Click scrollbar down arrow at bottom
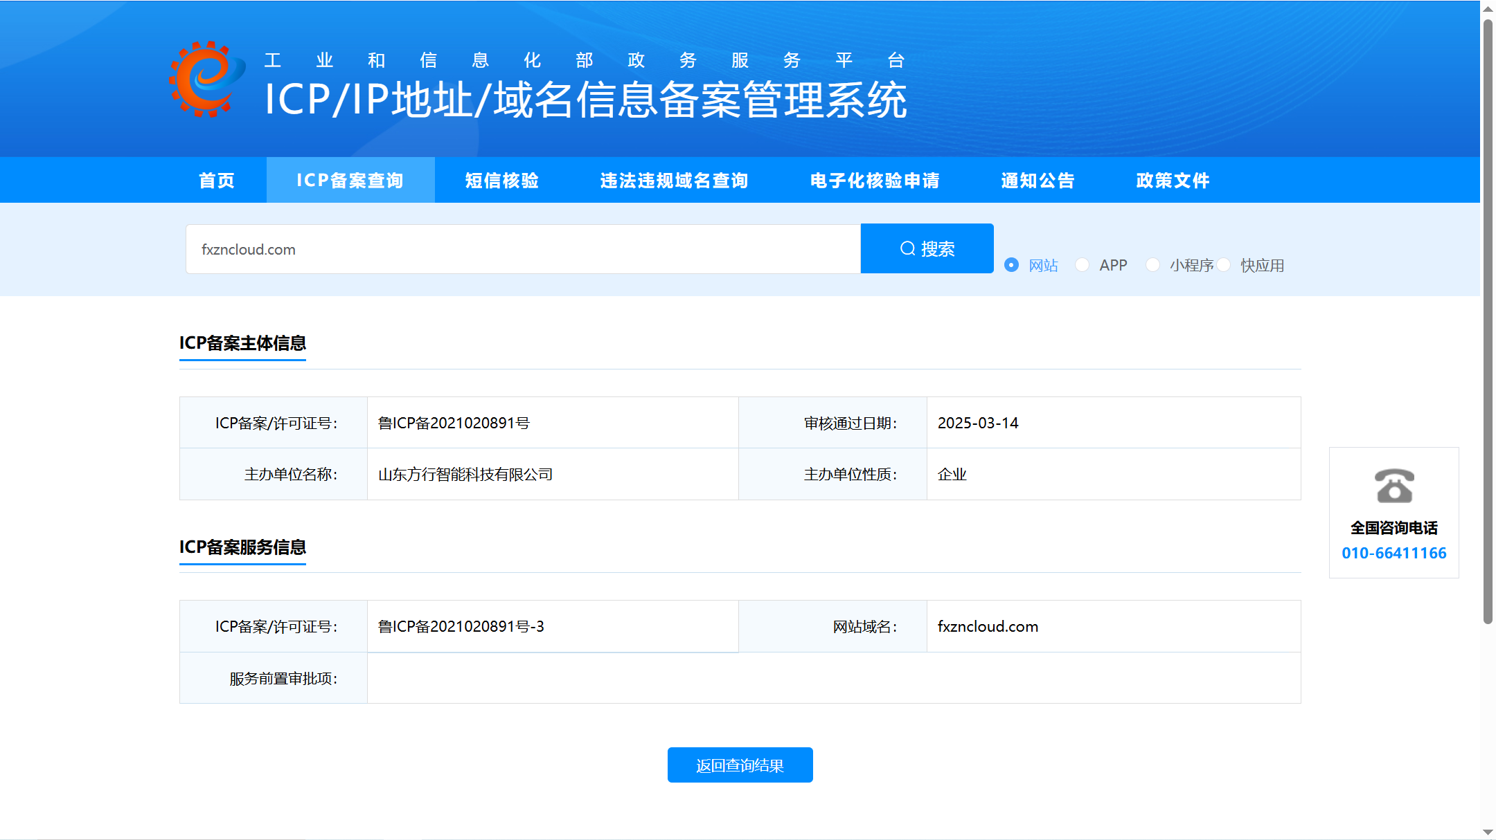 (x=1488, y=831)
